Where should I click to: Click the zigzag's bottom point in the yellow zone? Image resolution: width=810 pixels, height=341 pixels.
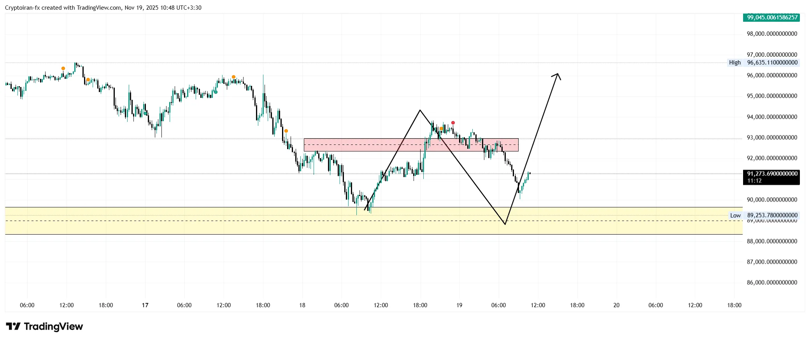pyautogui.click(x=505, y=224)
